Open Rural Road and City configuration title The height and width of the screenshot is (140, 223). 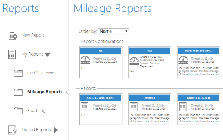click(x=199, y=51)
